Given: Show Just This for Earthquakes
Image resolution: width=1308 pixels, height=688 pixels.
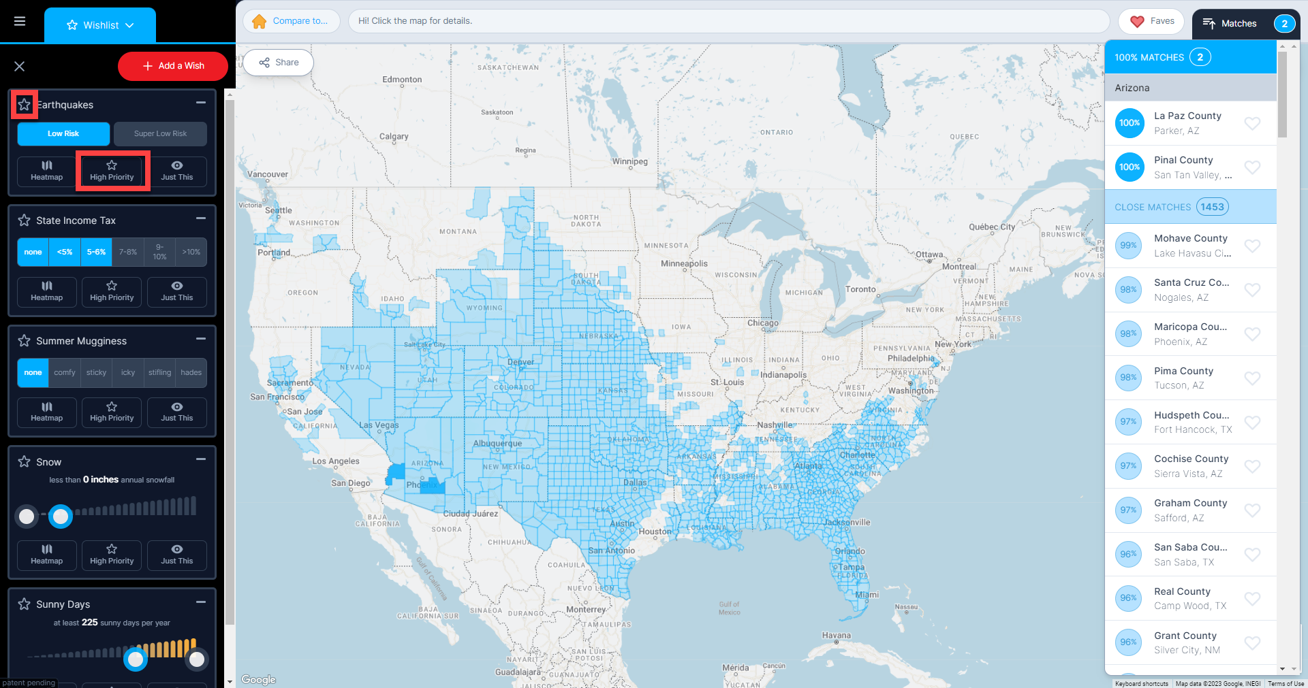Looking at the screenshot, I should (x=177, y=171).
